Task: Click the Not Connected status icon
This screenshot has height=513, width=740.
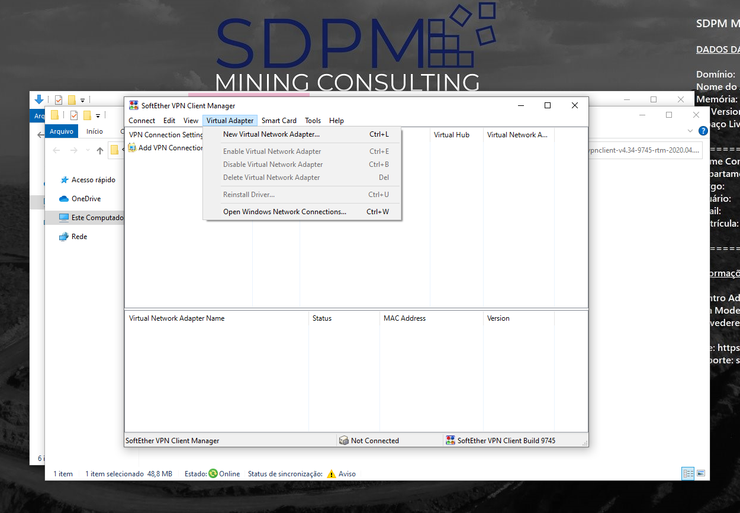Action: pyautogui.click(x=343, y=441)
